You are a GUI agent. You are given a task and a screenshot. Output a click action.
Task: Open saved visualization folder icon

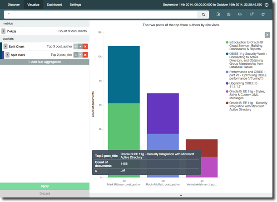(240, 14)
